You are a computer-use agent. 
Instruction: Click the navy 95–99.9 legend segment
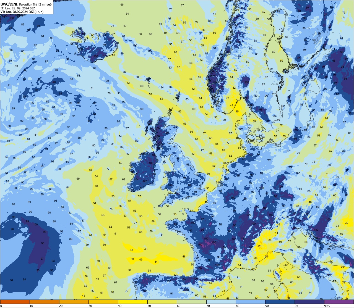(309, 302)
